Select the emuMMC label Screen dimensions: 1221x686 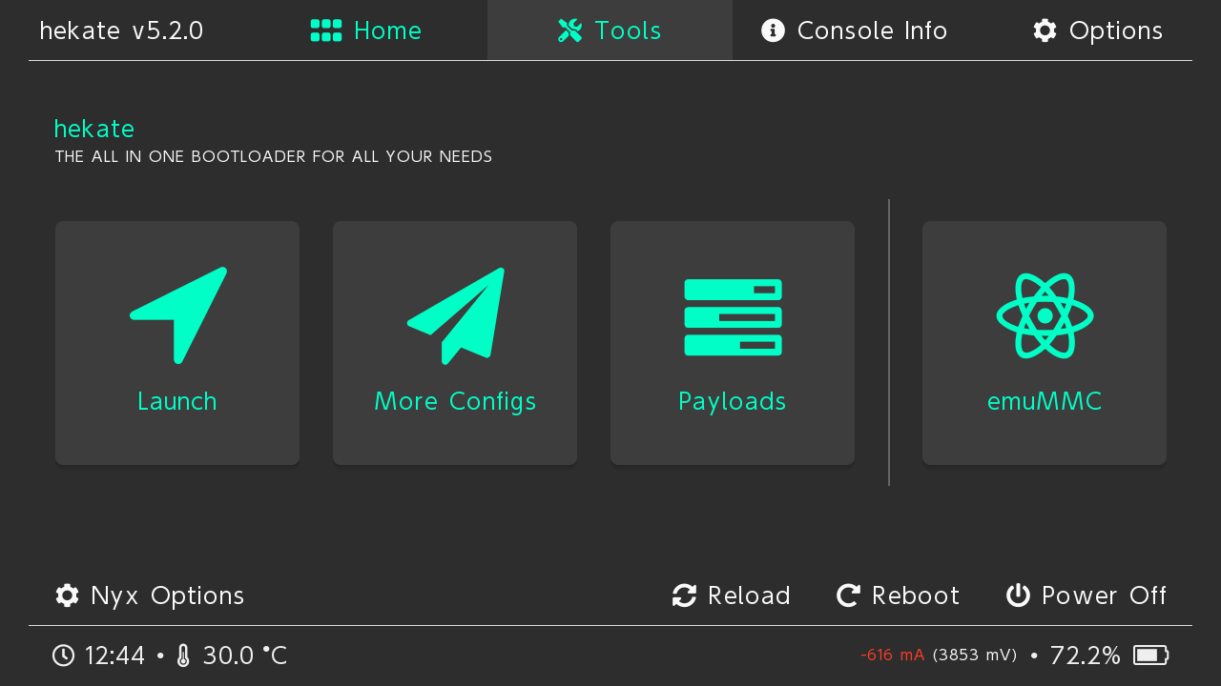click(1045, 401)
